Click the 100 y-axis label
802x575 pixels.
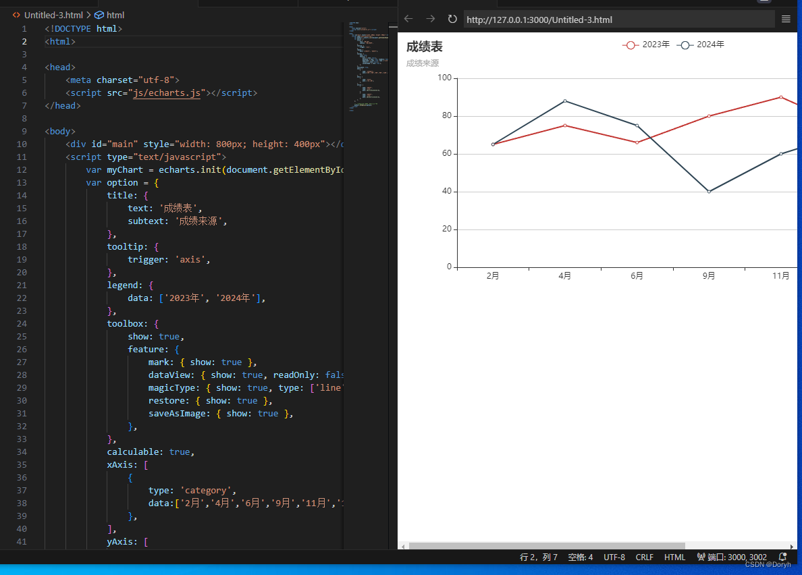444,78
